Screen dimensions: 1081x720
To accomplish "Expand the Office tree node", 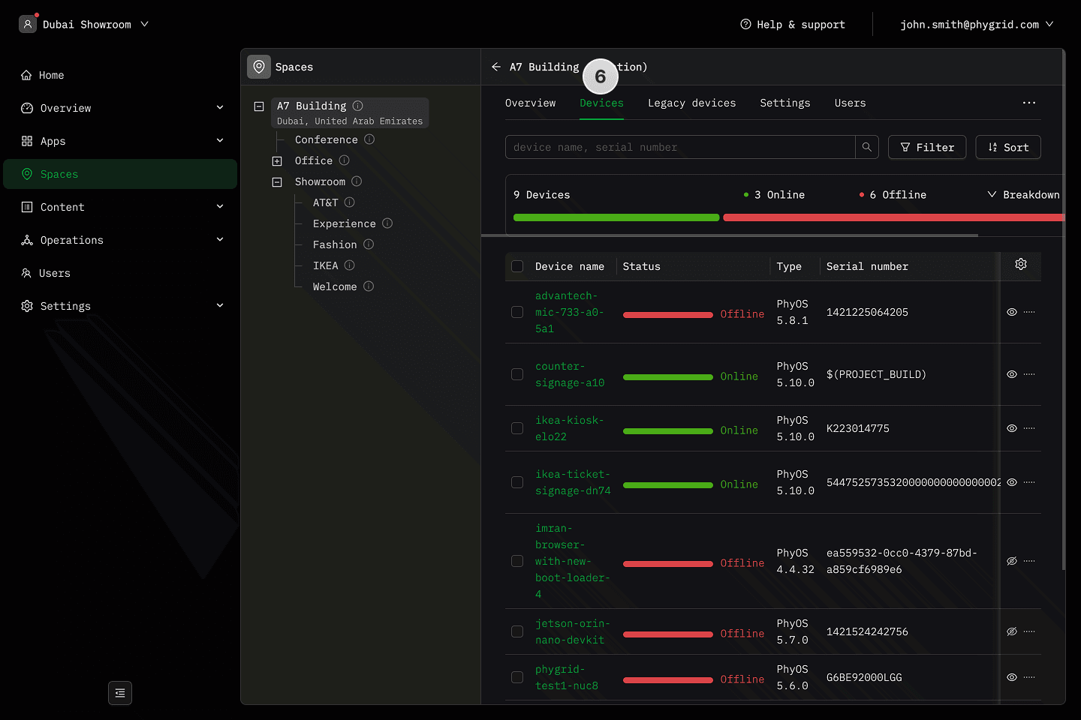I will [277, 161].
